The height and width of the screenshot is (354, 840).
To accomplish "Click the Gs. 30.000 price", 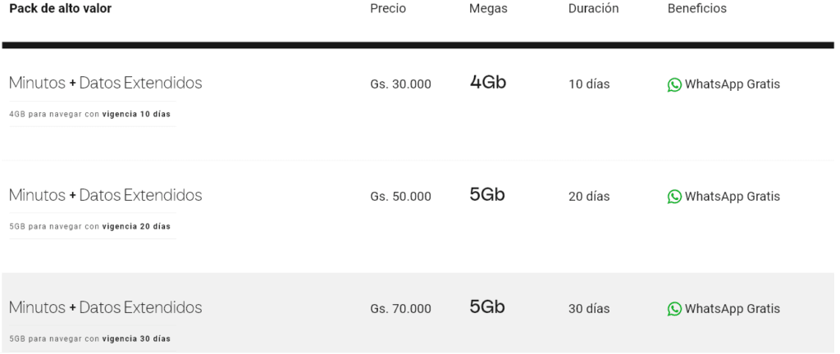I will click(x=400, y=84).
